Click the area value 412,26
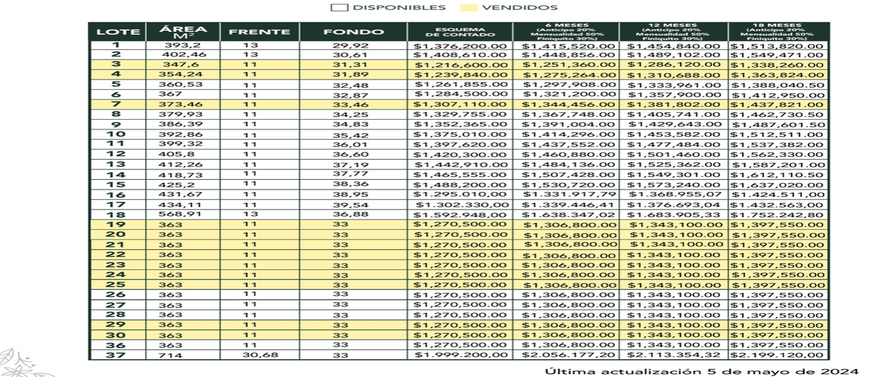Image resolution: width=892 pixels, height=377 pixels. pos(181,164)
